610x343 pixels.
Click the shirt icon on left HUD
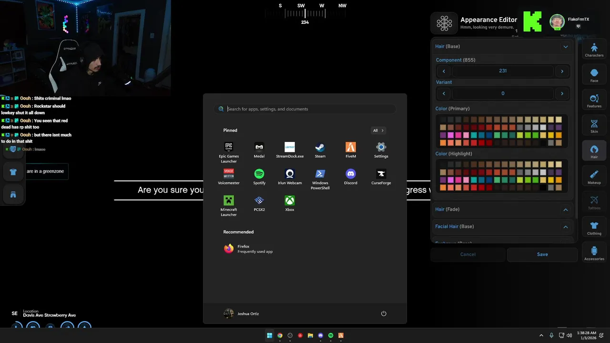point(13,172)
